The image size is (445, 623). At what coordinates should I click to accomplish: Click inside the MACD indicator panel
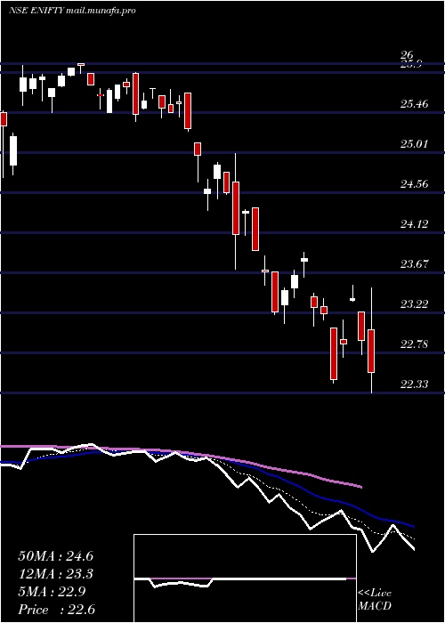(x=245, y=578)
